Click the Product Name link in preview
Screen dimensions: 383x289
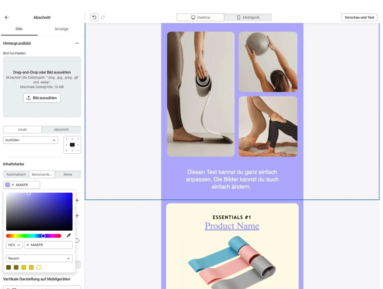click(232, 226)
